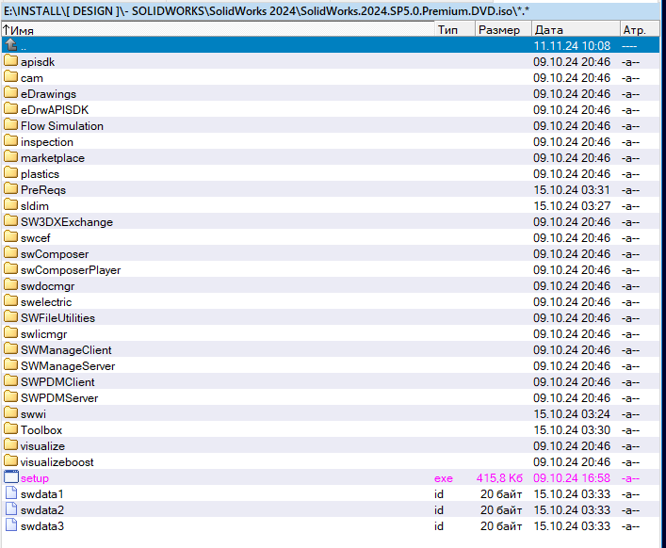Click PreReqs date 15.10.24 03:31
Image resolution: width=666 pixels, height=548 pixels.
point(572,190)
